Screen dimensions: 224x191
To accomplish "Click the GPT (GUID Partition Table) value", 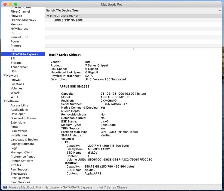I will tap(119, 132).
